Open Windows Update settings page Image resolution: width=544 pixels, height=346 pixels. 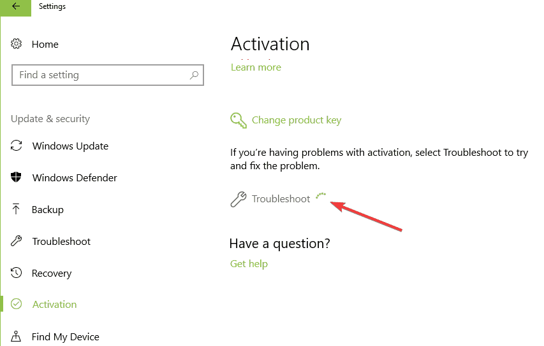pos(70,146)
